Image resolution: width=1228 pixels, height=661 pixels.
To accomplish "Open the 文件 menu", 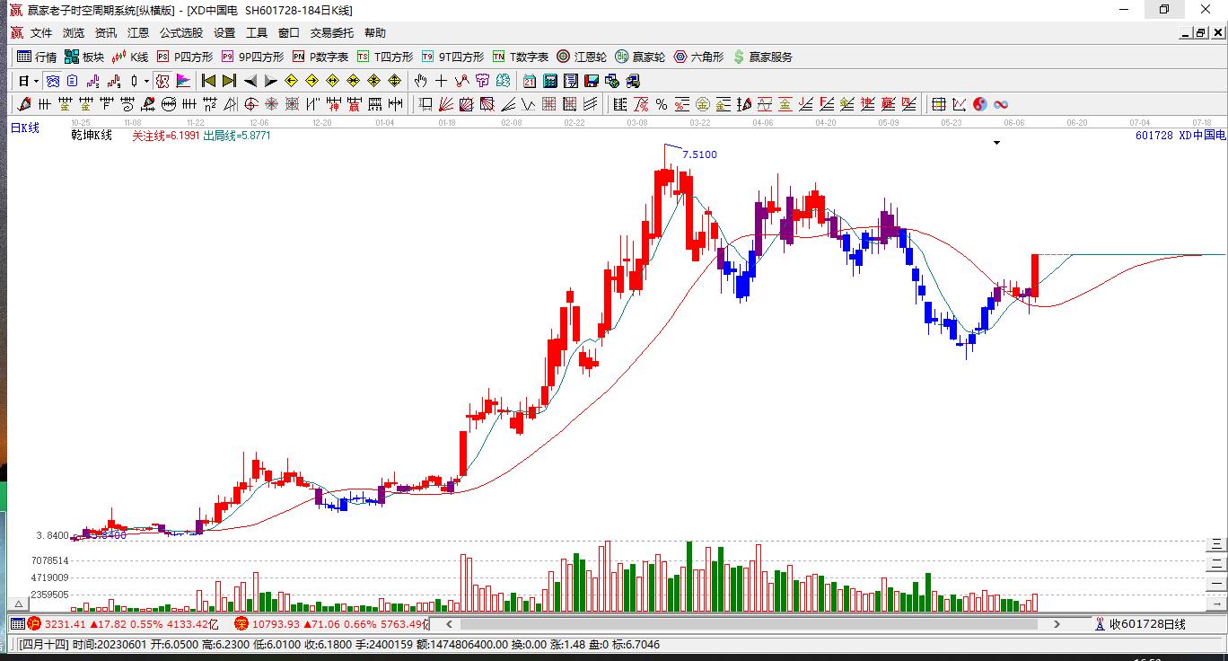I will (x=41, y=33).
